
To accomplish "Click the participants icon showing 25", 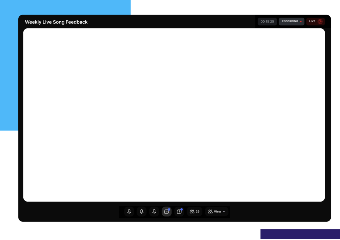I will [x=194, y=211].
